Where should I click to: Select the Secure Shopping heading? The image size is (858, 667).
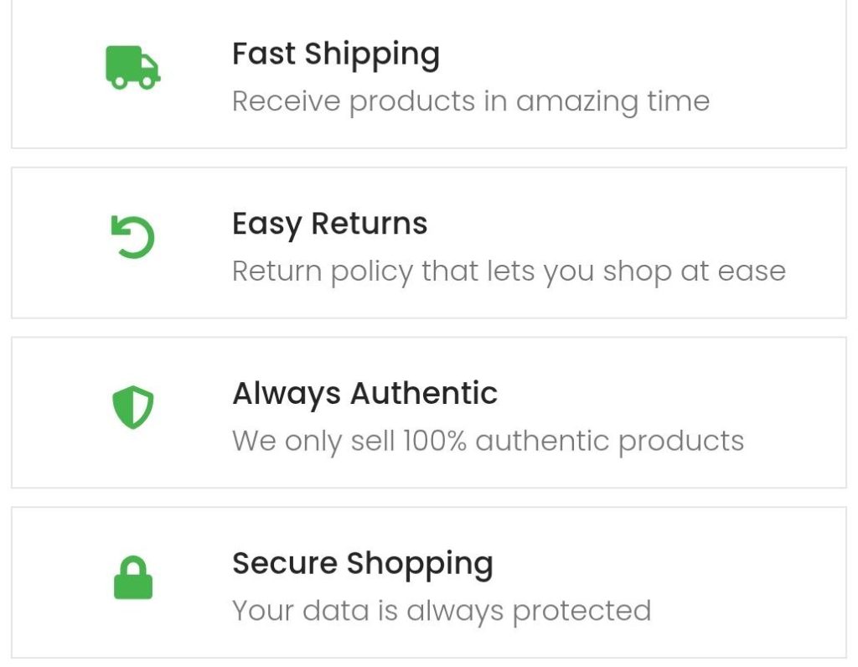[x=362, y=563]
